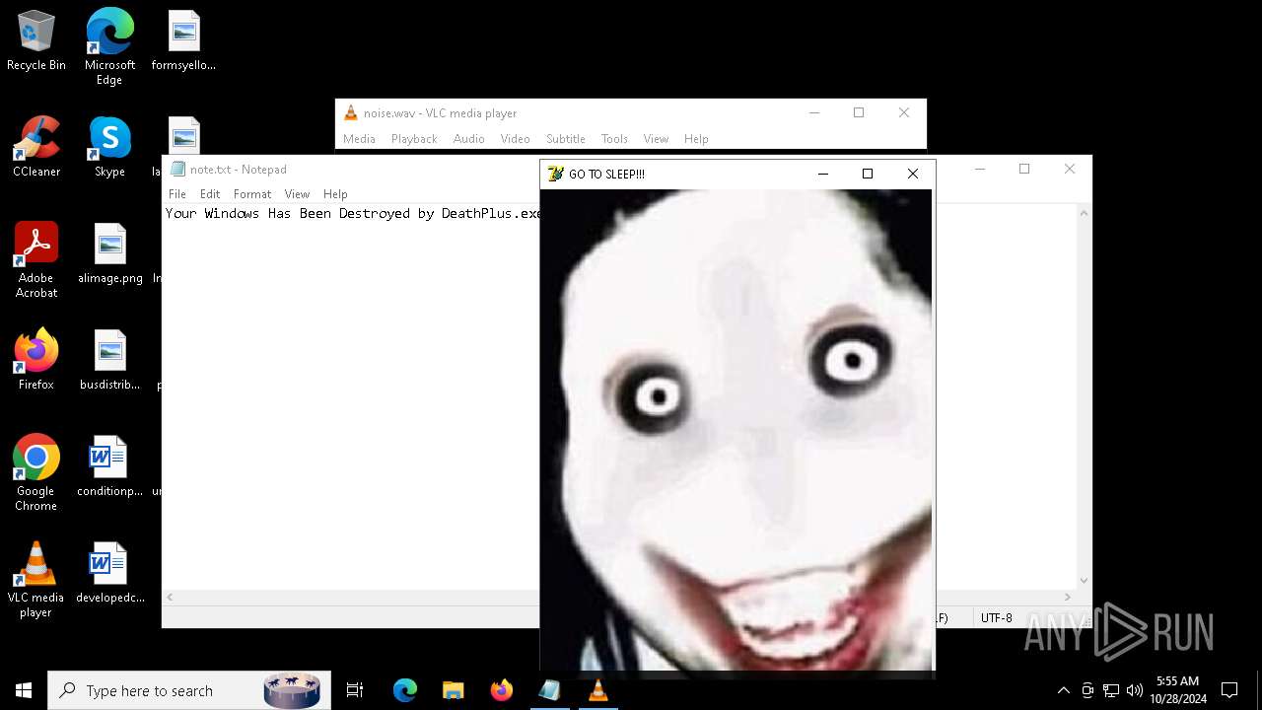
Task: Switch to the VLC taskbar button
Action: [597, 690]
